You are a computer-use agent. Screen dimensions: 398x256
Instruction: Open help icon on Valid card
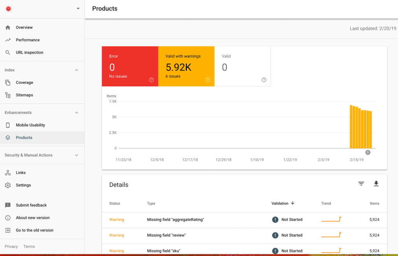pyautogui.click(x=264, y=80)
